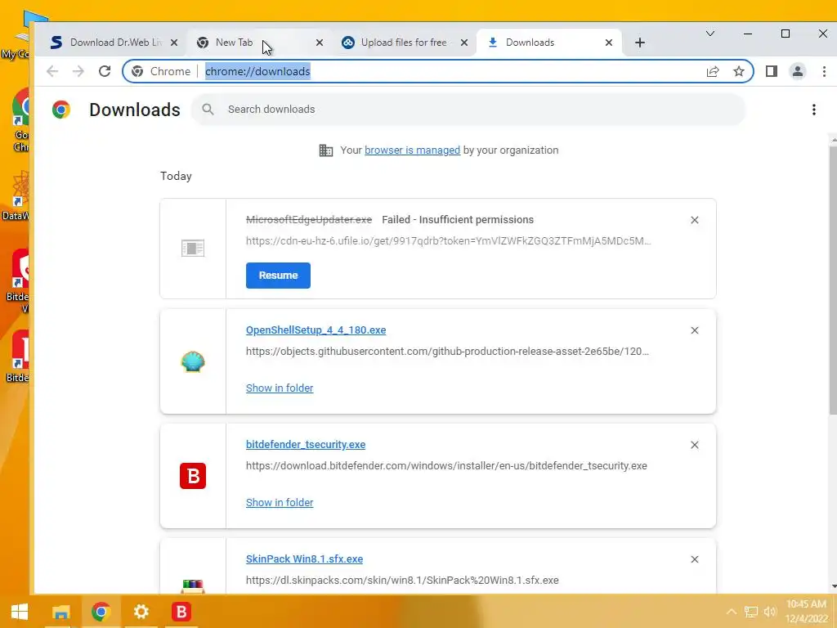Toggle the side panel icon
This screenshot has height=628, width=837.
point(772,72)
